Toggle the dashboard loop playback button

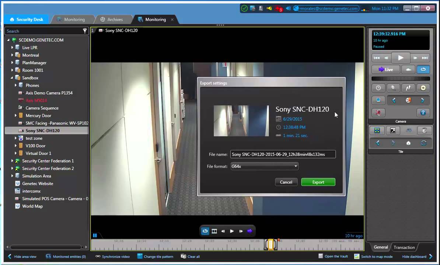[x=423, y=70]
